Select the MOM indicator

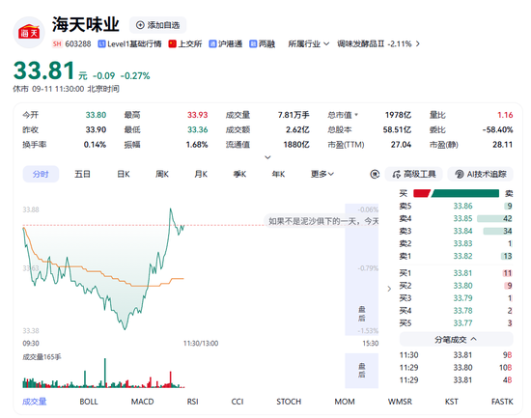coord(345,402)
